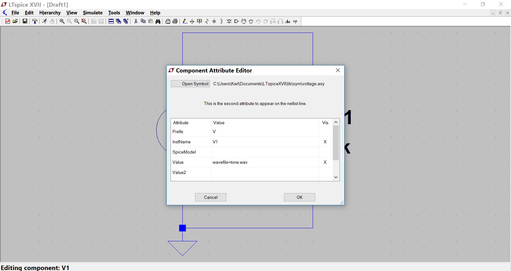Select the Draw Wire pencil tool
Viewport: 511px width, 271px height.
tap(185, 21)
